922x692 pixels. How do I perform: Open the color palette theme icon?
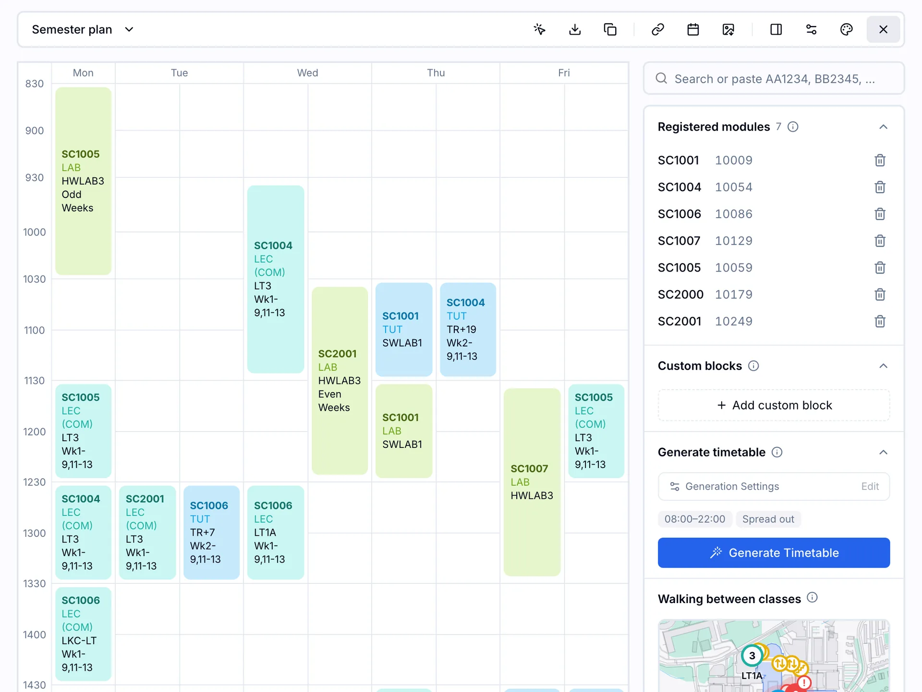click(847, 29)
